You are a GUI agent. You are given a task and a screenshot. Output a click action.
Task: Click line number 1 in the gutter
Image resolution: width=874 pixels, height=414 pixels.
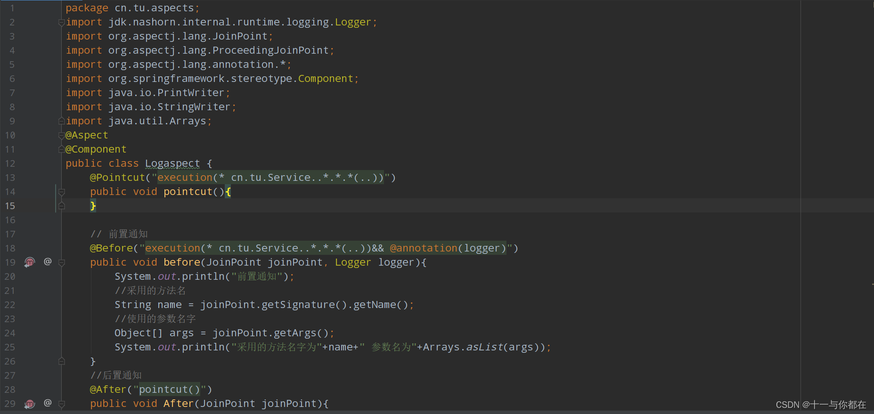pos(12,8)
